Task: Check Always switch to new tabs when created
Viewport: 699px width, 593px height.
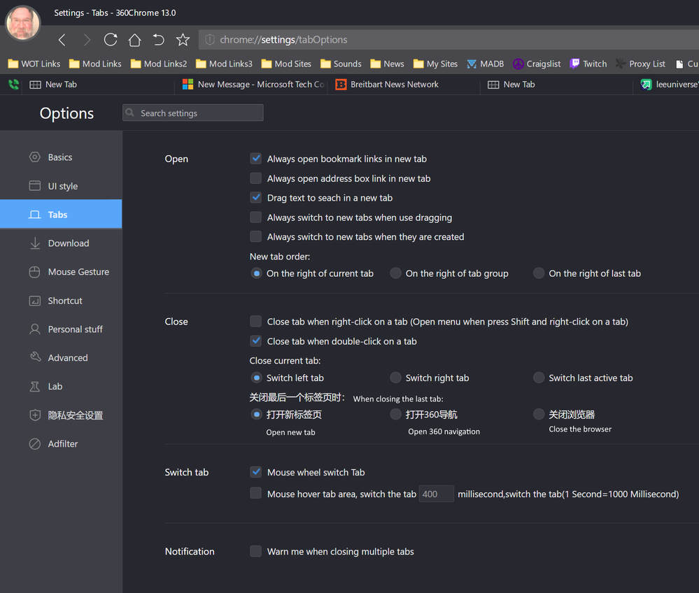Action: [255, 236]
